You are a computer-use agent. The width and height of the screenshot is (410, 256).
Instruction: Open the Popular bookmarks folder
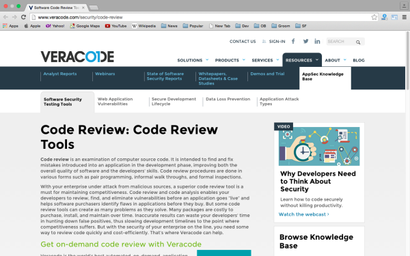[x=193, y=26]
